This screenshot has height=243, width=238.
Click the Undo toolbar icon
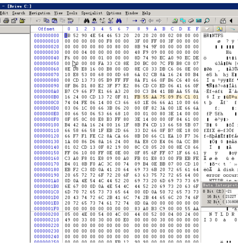click(38, 21)
